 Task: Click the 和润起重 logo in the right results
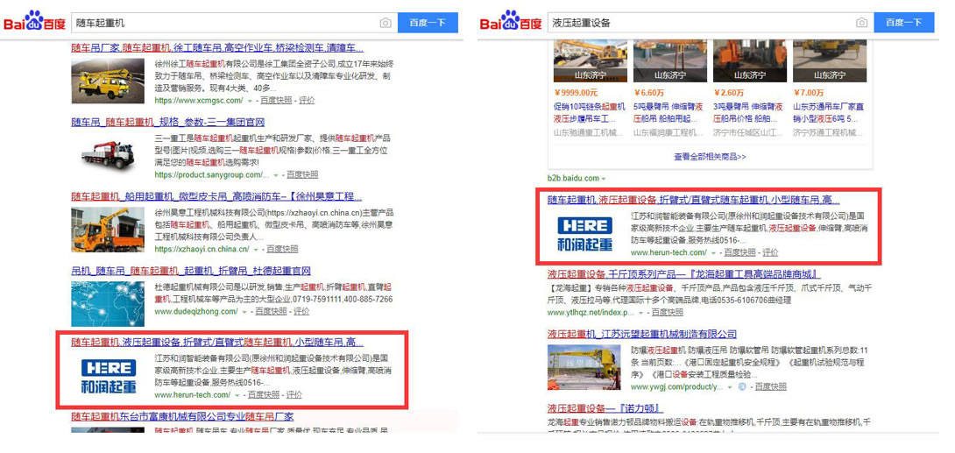584,232
